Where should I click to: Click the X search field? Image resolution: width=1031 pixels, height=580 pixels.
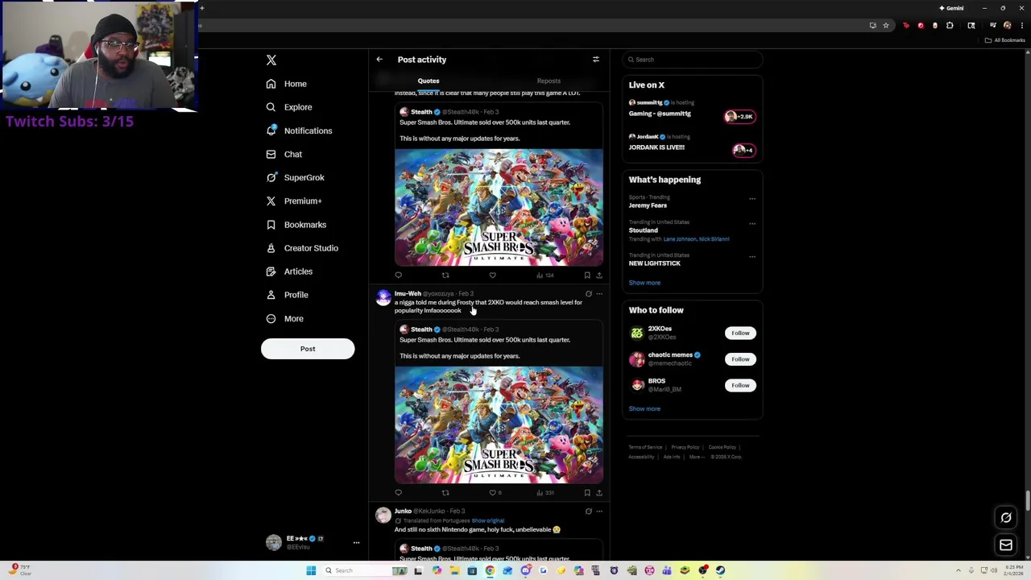(693, 60)
